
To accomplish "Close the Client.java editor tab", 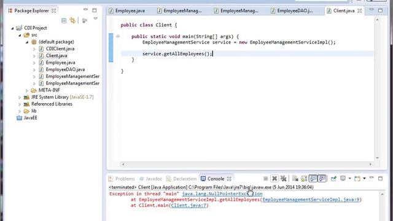I will point(359,11).
